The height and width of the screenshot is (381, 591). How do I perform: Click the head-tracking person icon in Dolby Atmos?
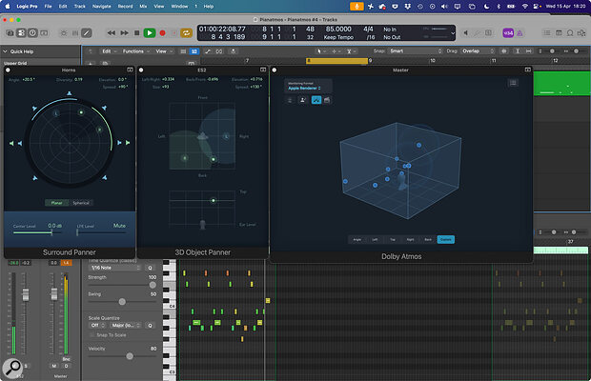302,100
